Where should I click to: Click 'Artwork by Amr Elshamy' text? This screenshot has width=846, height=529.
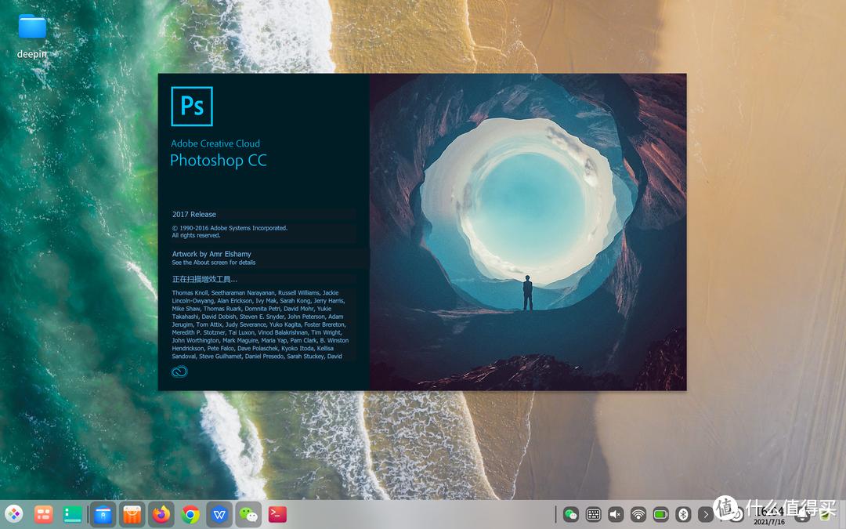click(x=211, y=254)
